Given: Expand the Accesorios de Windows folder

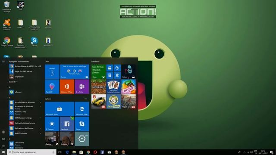Looking at the screenshot, I should click(x=25, y=107).
